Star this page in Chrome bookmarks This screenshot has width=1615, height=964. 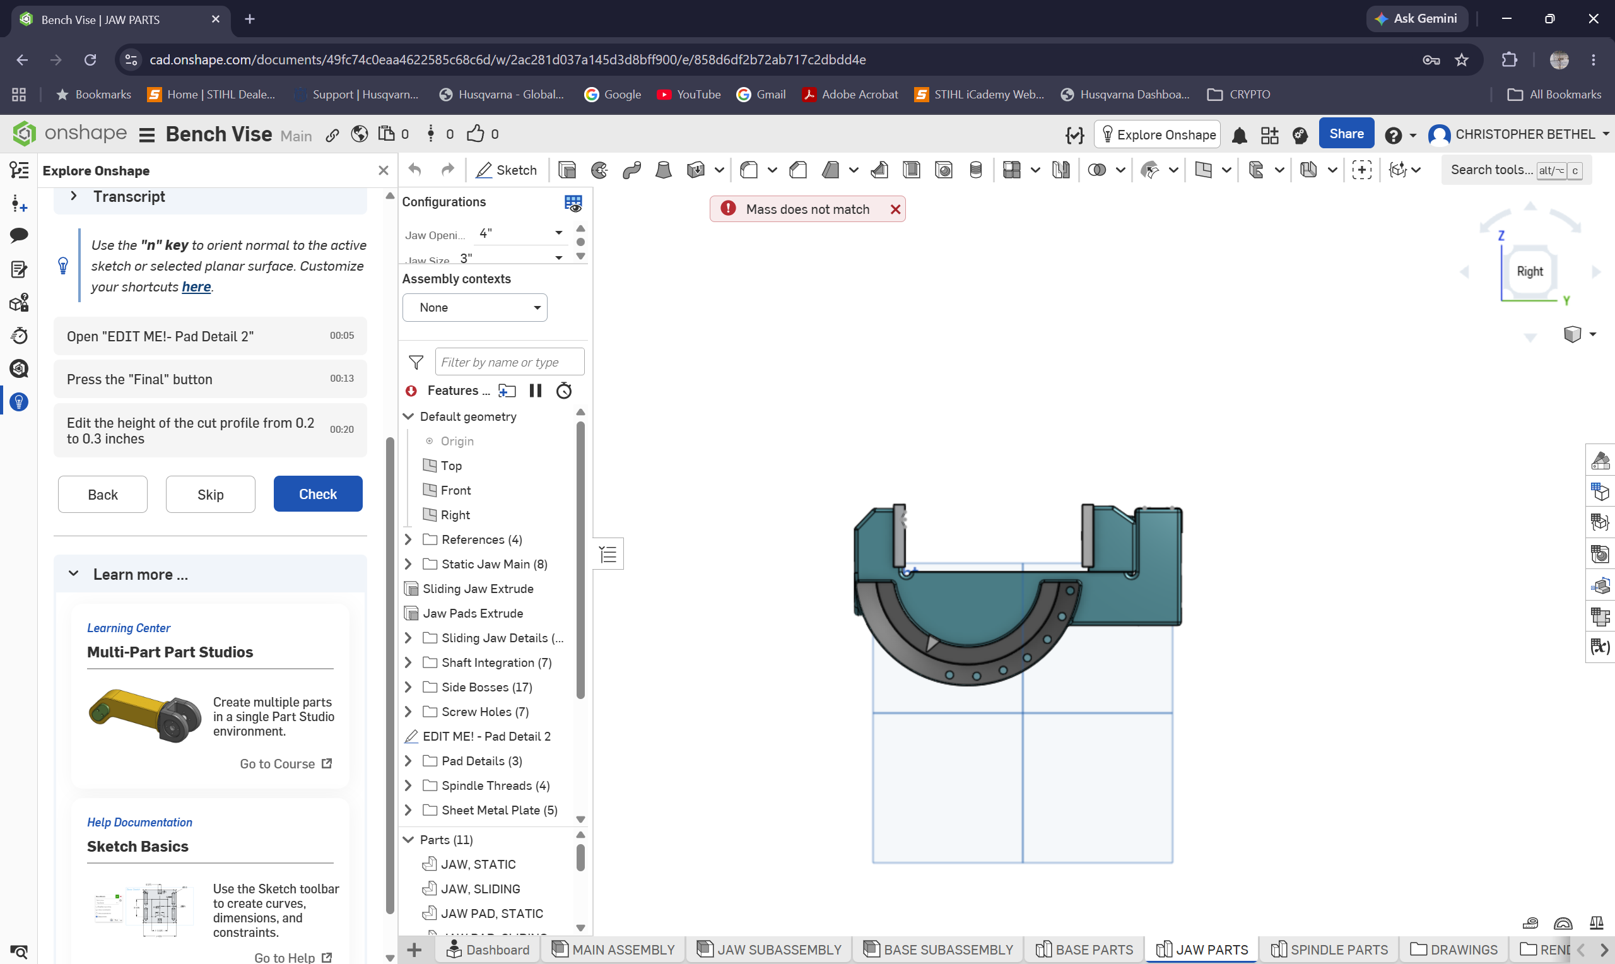click(x=1461, y=60)
